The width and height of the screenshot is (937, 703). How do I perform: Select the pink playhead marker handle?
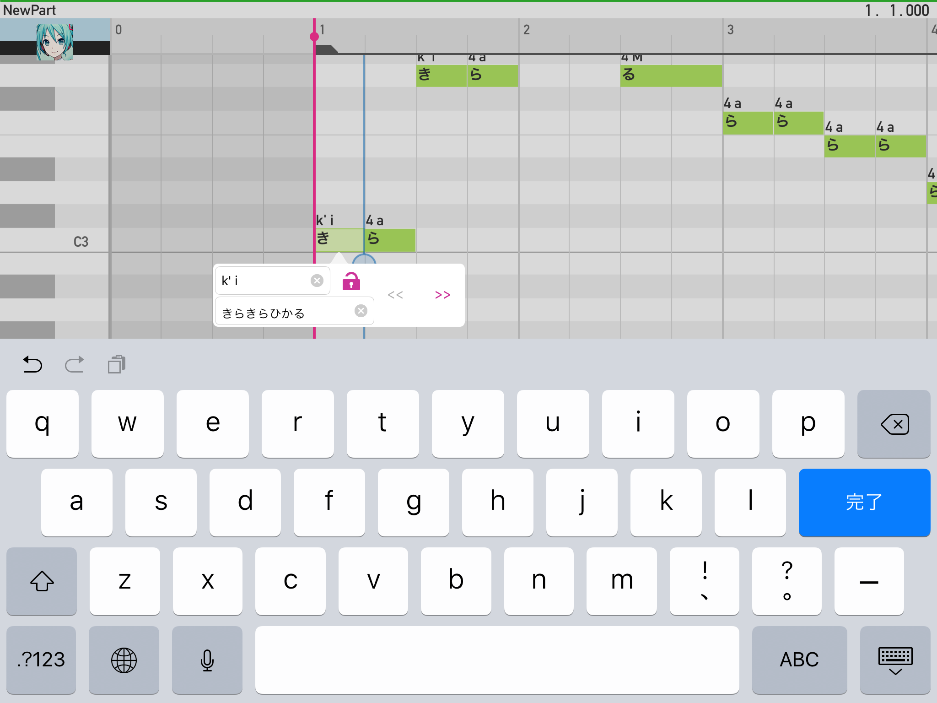point(314,37)
